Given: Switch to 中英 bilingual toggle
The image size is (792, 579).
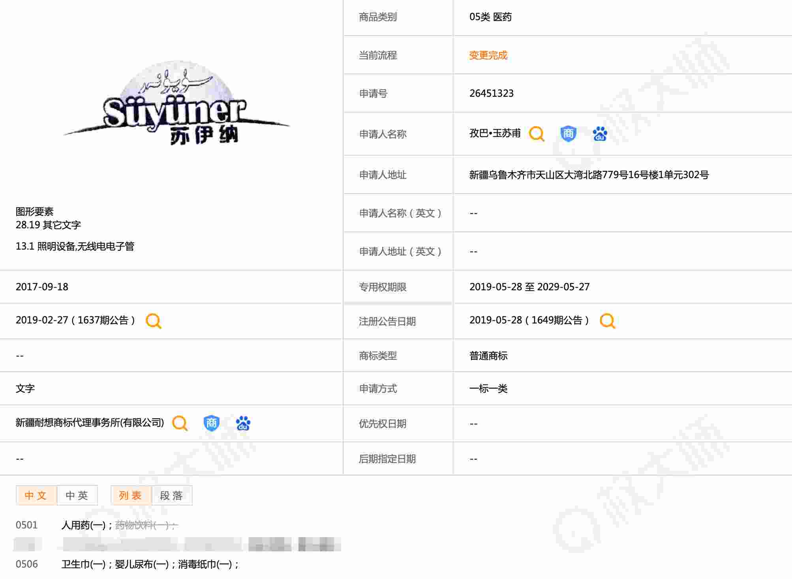Looking at the screenshot, I should click(x=77, y=495).
